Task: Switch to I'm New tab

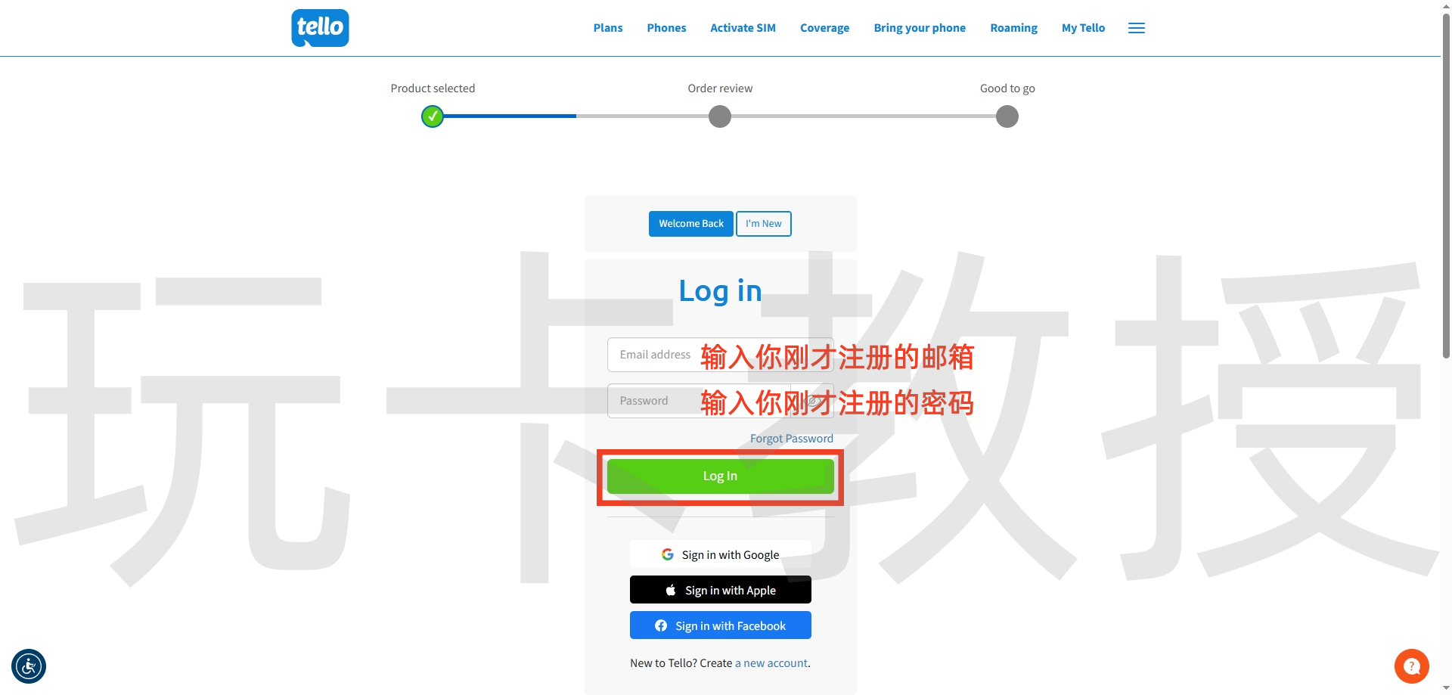Action: tap(763, 224)
